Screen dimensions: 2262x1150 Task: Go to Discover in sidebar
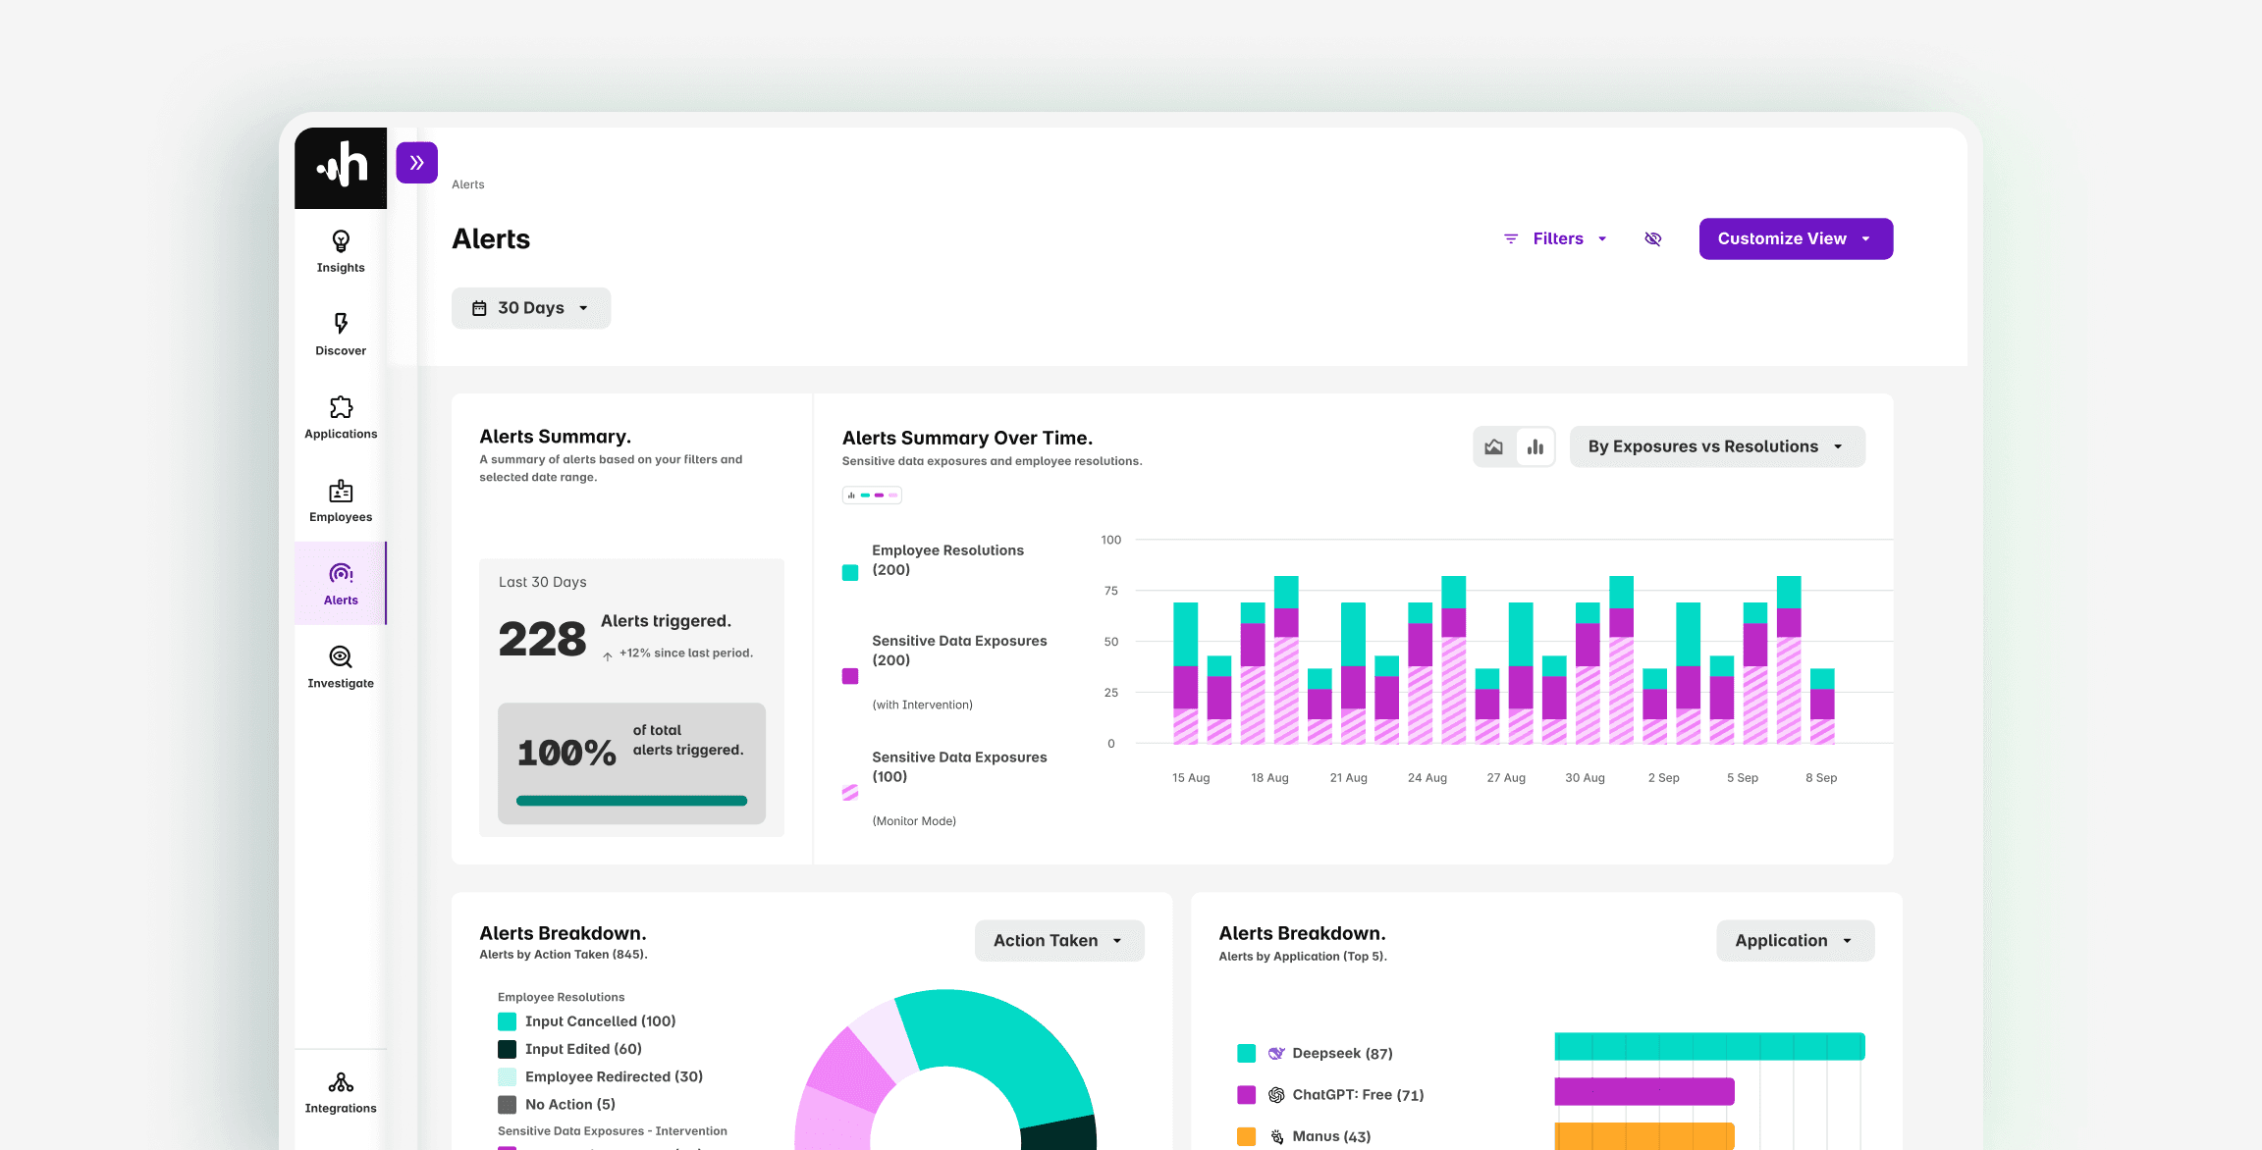[x=341, y=335]
